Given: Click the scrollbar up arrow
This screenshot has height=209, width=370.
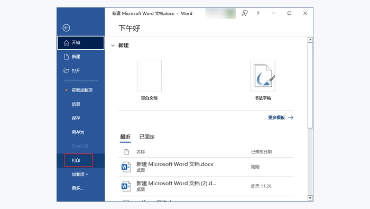Looking at the screenshot, I should (310, 40).
